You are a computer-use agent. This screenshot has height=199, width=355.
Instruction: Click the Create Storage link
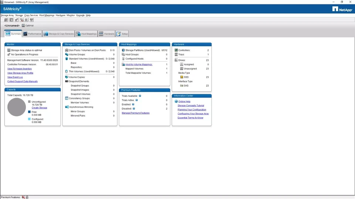pos(39,108)
